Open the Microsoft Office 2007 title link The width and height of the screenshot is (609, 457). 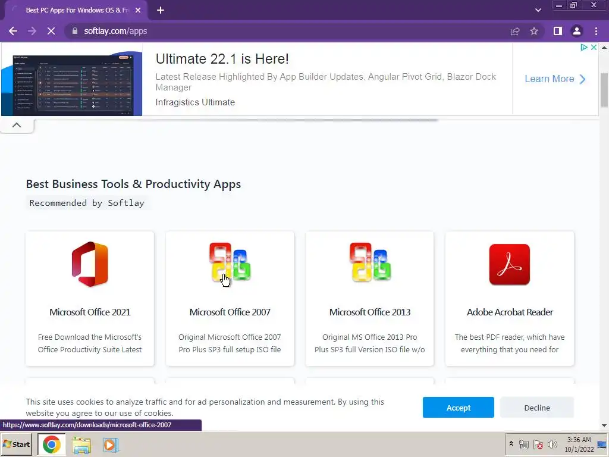[230, 312]
